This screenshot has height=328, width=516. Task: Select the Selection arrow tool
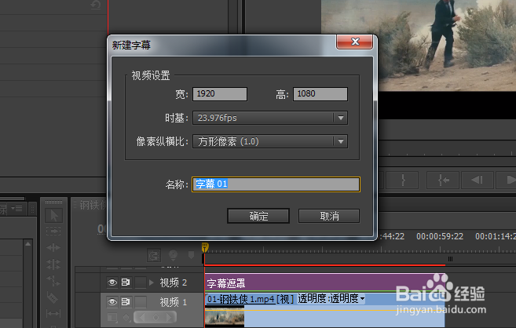(53, 216)
